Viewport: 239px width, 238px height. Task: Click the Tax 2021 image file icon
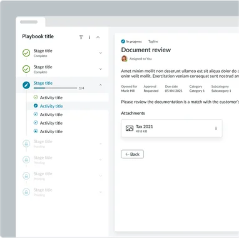tap(130, 128)
